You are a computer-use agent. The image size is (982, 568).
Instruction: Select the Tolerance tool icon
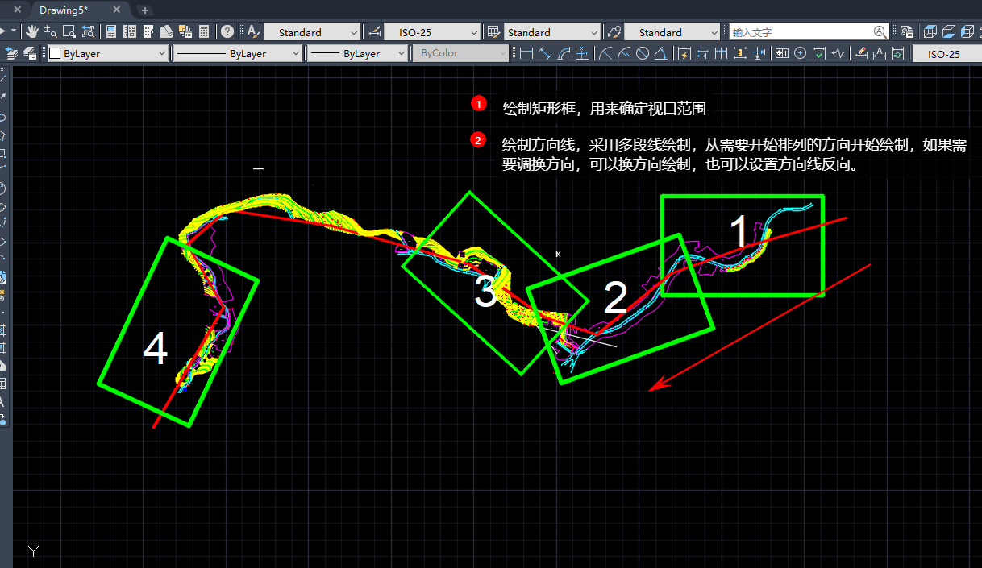coord(781,53)
